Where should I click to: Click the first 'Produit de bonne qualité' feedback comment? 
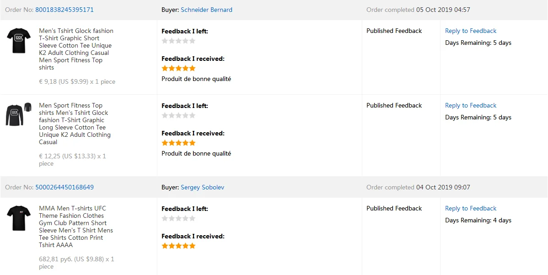pos(196,79)
